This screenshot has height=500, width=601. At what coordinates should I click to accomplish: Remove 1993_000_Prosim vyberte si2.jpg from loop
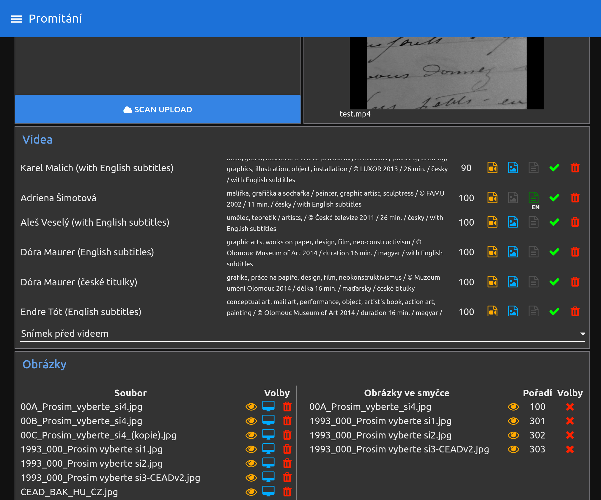click(x=570, y=435)
